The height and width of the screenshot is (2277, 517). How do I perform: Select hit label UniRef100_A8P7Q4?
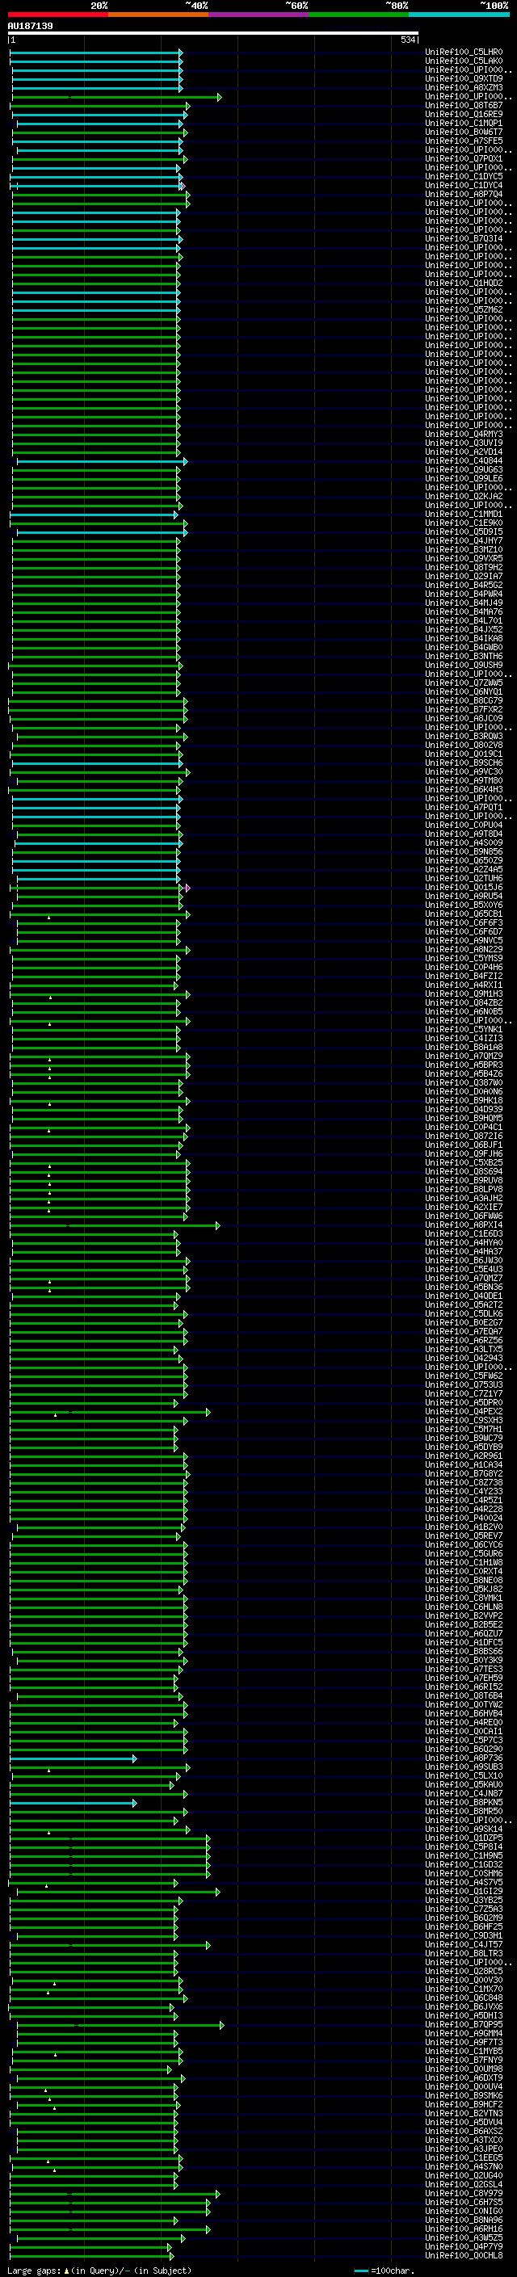464,195
